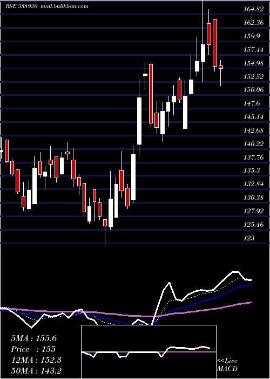270x379 pixels.
Task: Click the Price : 155 readout
Action: 33,349
